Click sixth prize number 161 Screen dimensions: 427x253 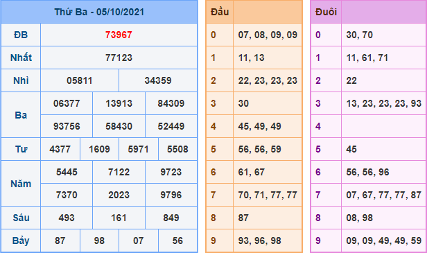coord(119,218)
